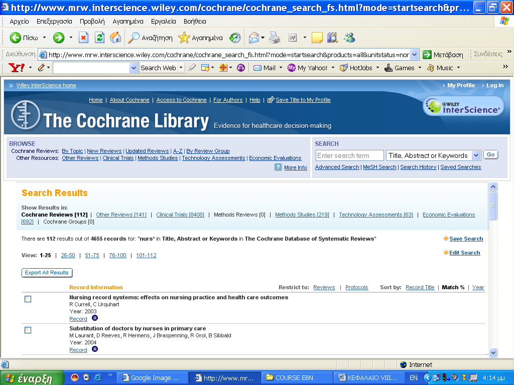Open Favorites star (Αγαπημένα) in toolbar
514x385 pixels.
(184, 38)
